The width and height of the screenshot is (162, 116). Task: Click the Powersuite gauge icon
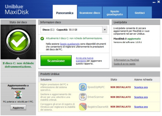pos(18,95)
